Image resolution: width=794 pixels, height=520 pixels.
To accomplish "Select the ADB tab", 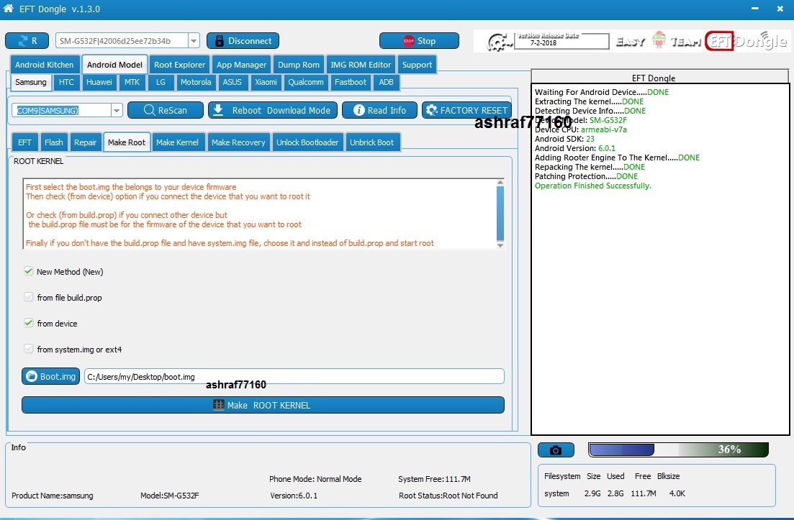I will pyautogui.click(x=386, y=82).
